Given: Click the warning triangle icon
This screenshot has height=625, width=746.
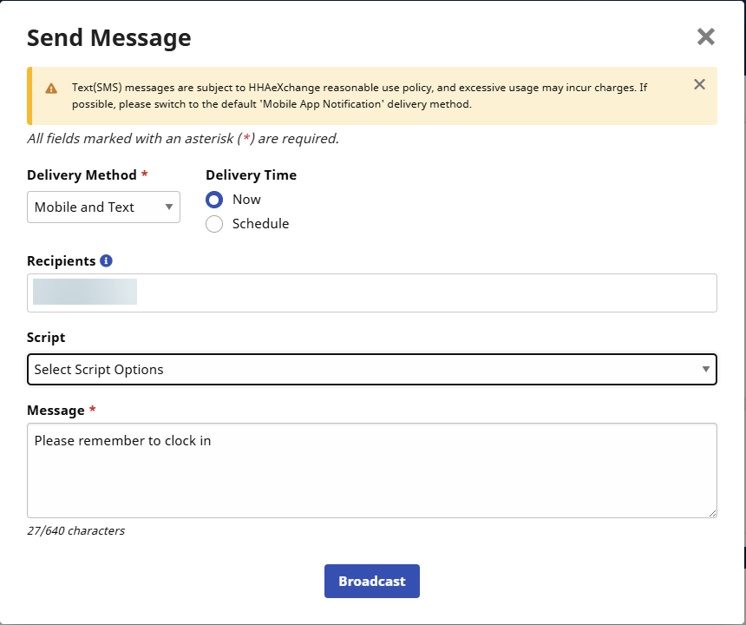Looking at the screenshot, I should pos(51,89).
